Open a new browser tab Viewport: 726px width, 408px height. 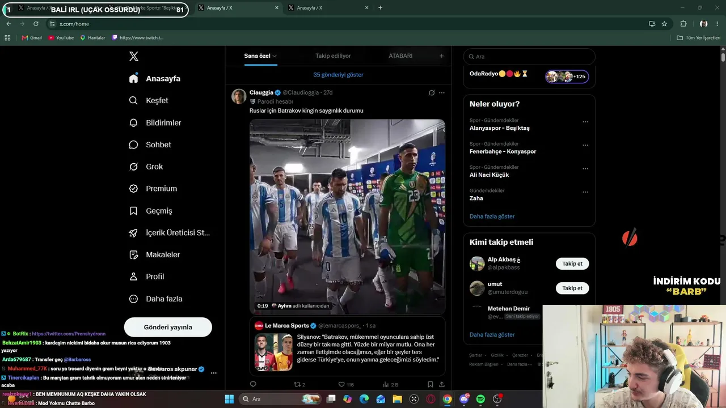[x=380, y=8]
